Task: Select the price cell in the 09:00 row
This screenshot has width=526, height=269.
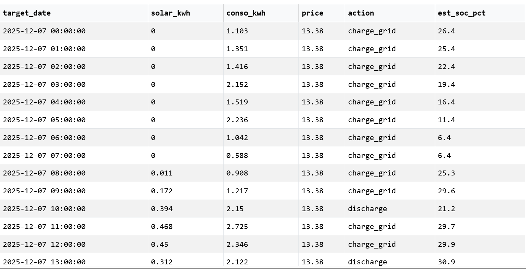Action: [x=312, y=191]
